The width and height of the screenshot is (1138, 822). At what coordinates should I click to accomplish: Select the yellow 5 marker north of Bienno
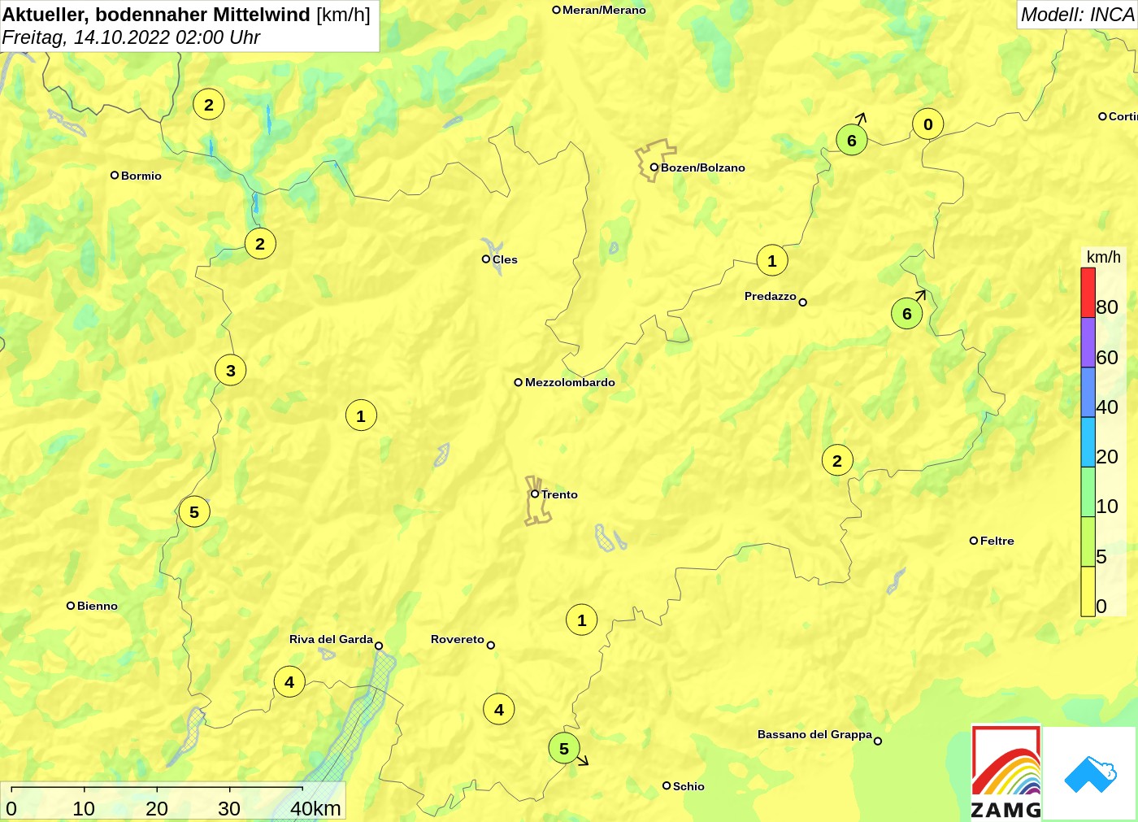point(194,512)
